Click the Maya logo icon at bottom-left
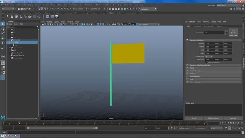 point(3,117)
